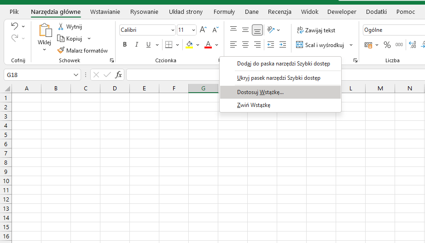Click increase decimal places icon
425x243 pixels.
(x=413, y=45)
